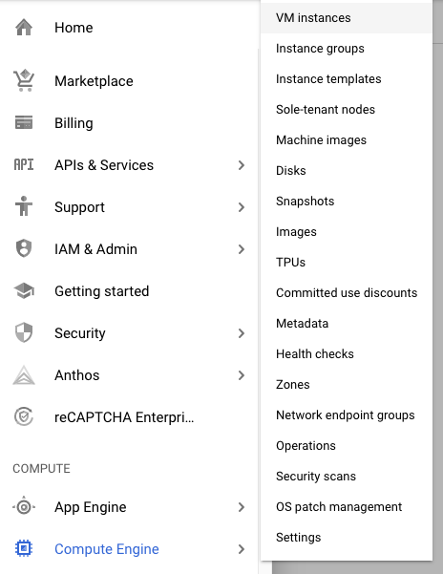Open Getting started via graduation cap icon
The width and height of the screenshot is (443, 574).
click(24, 291)
